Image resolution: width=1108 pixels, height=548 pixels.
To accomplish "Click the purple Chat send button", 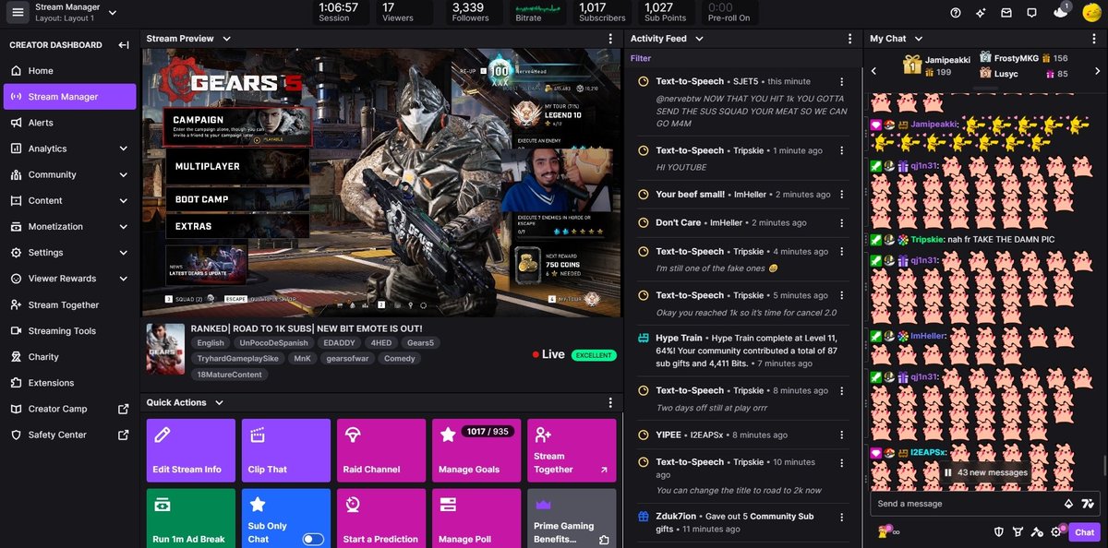I will [1084, 532].
